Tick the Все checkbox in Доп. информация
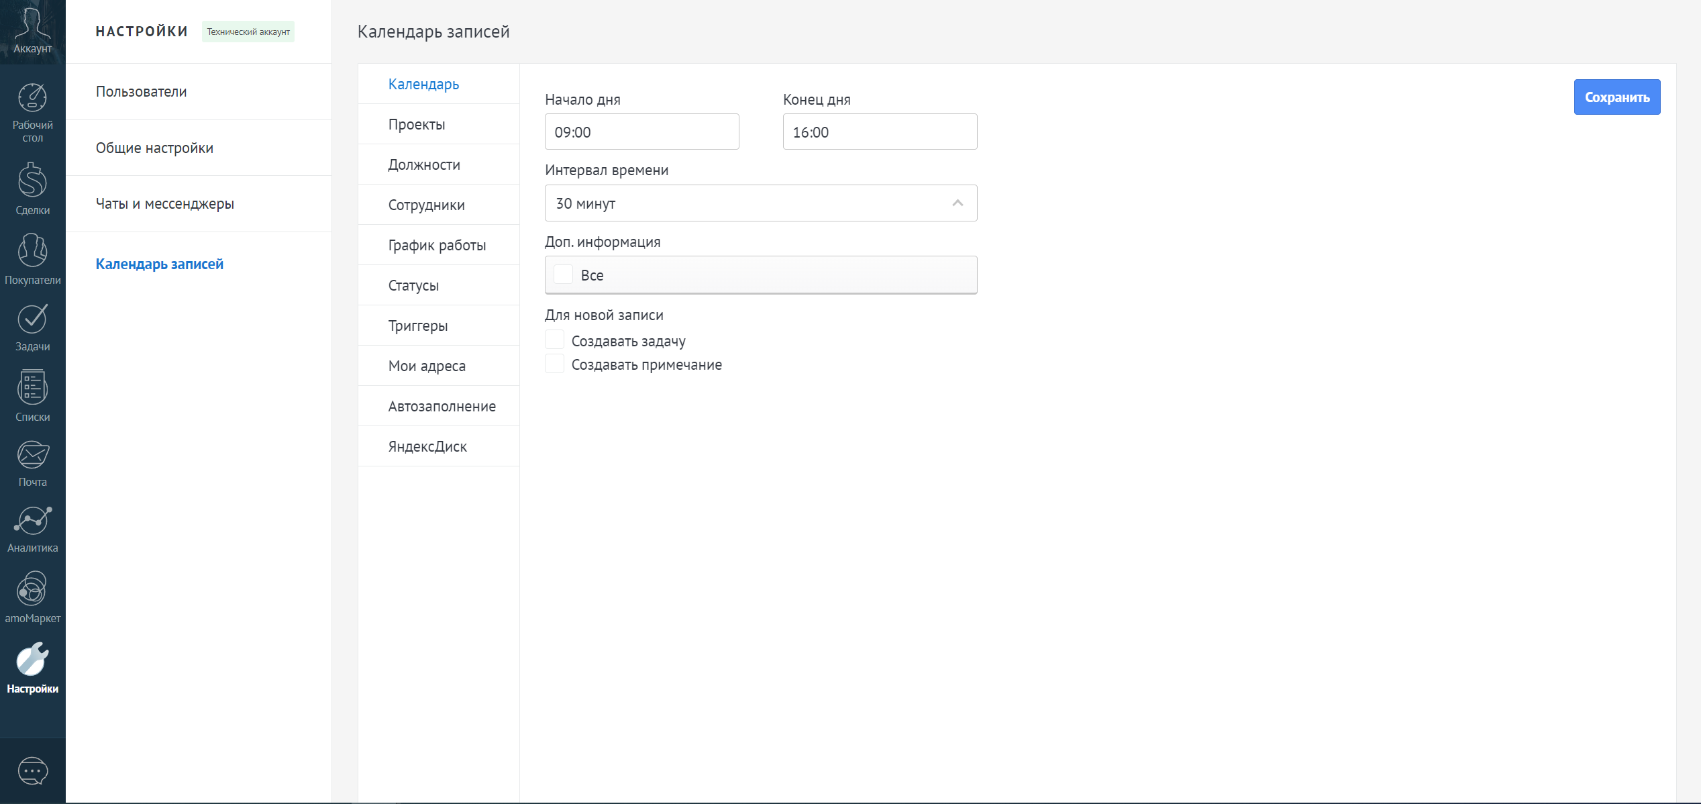1701x804 pixels. pyautogui.click(x=563, y=274)
